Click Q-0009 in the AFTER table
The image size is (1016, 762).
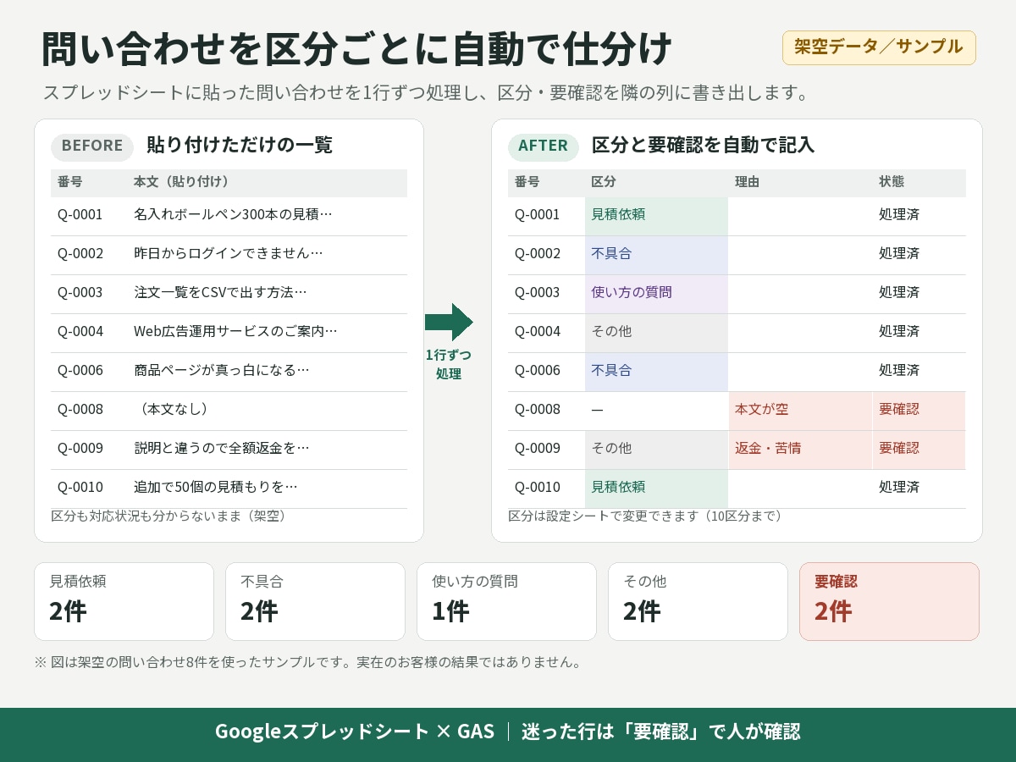(538, 449)
